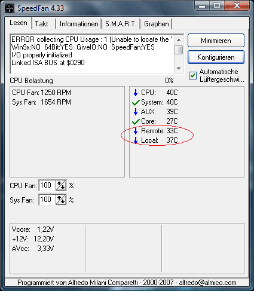Open the Graphen tab

pos(157,24)
